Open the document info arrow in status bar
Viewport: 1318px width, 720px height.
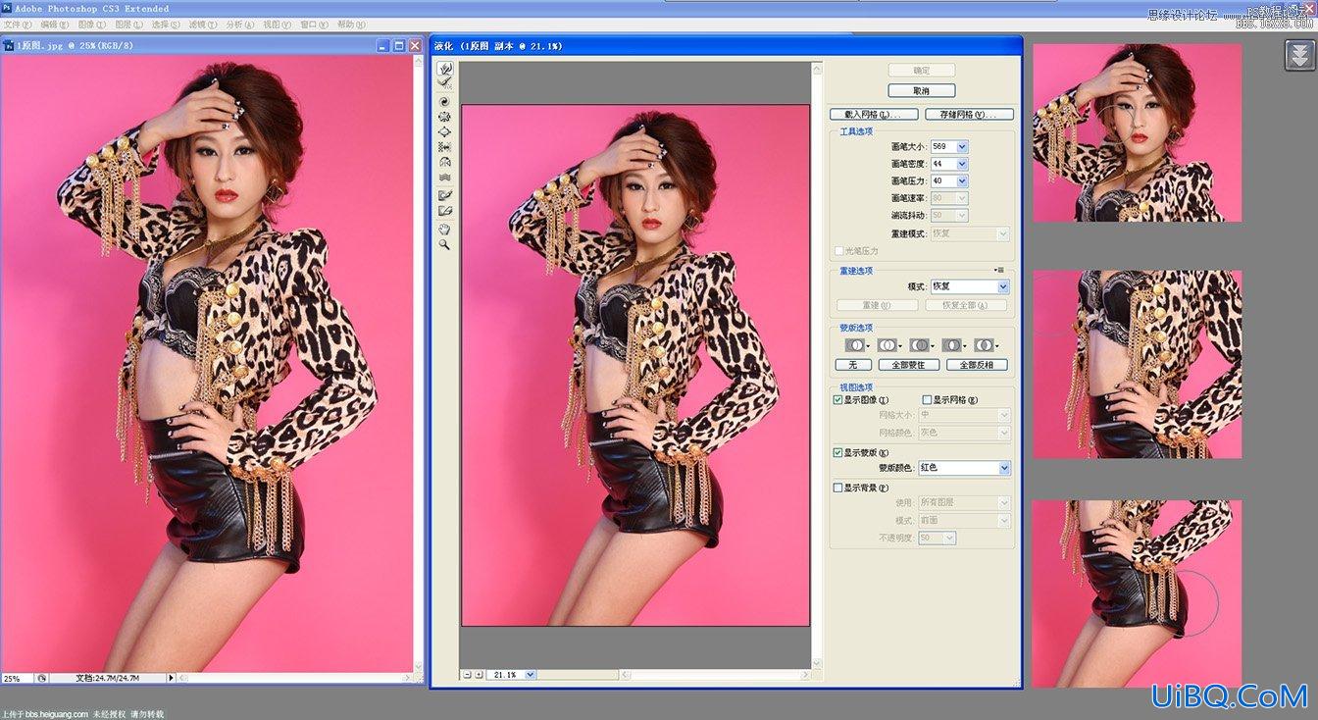171,678
